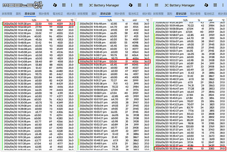Switch to 圖形 tab in middle panel
Image resolution: width=227 pixels, height=152 pixels.
pos(94,14)
